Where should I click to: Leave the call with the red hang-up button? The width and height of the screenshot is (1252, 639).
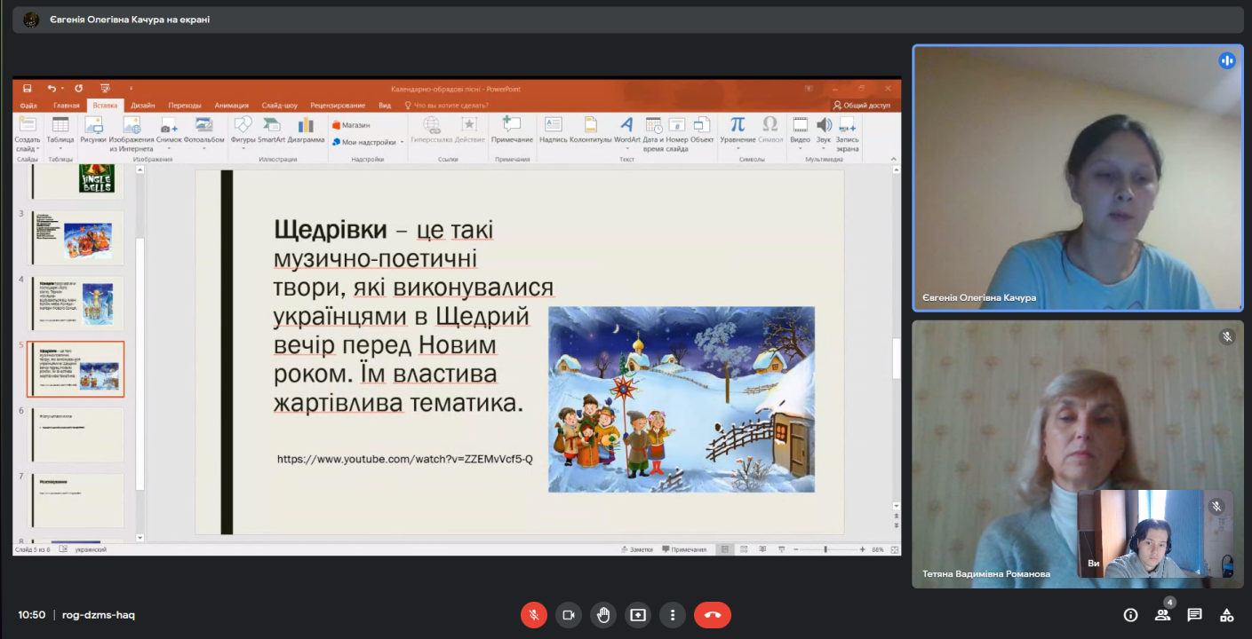point(712,615)
